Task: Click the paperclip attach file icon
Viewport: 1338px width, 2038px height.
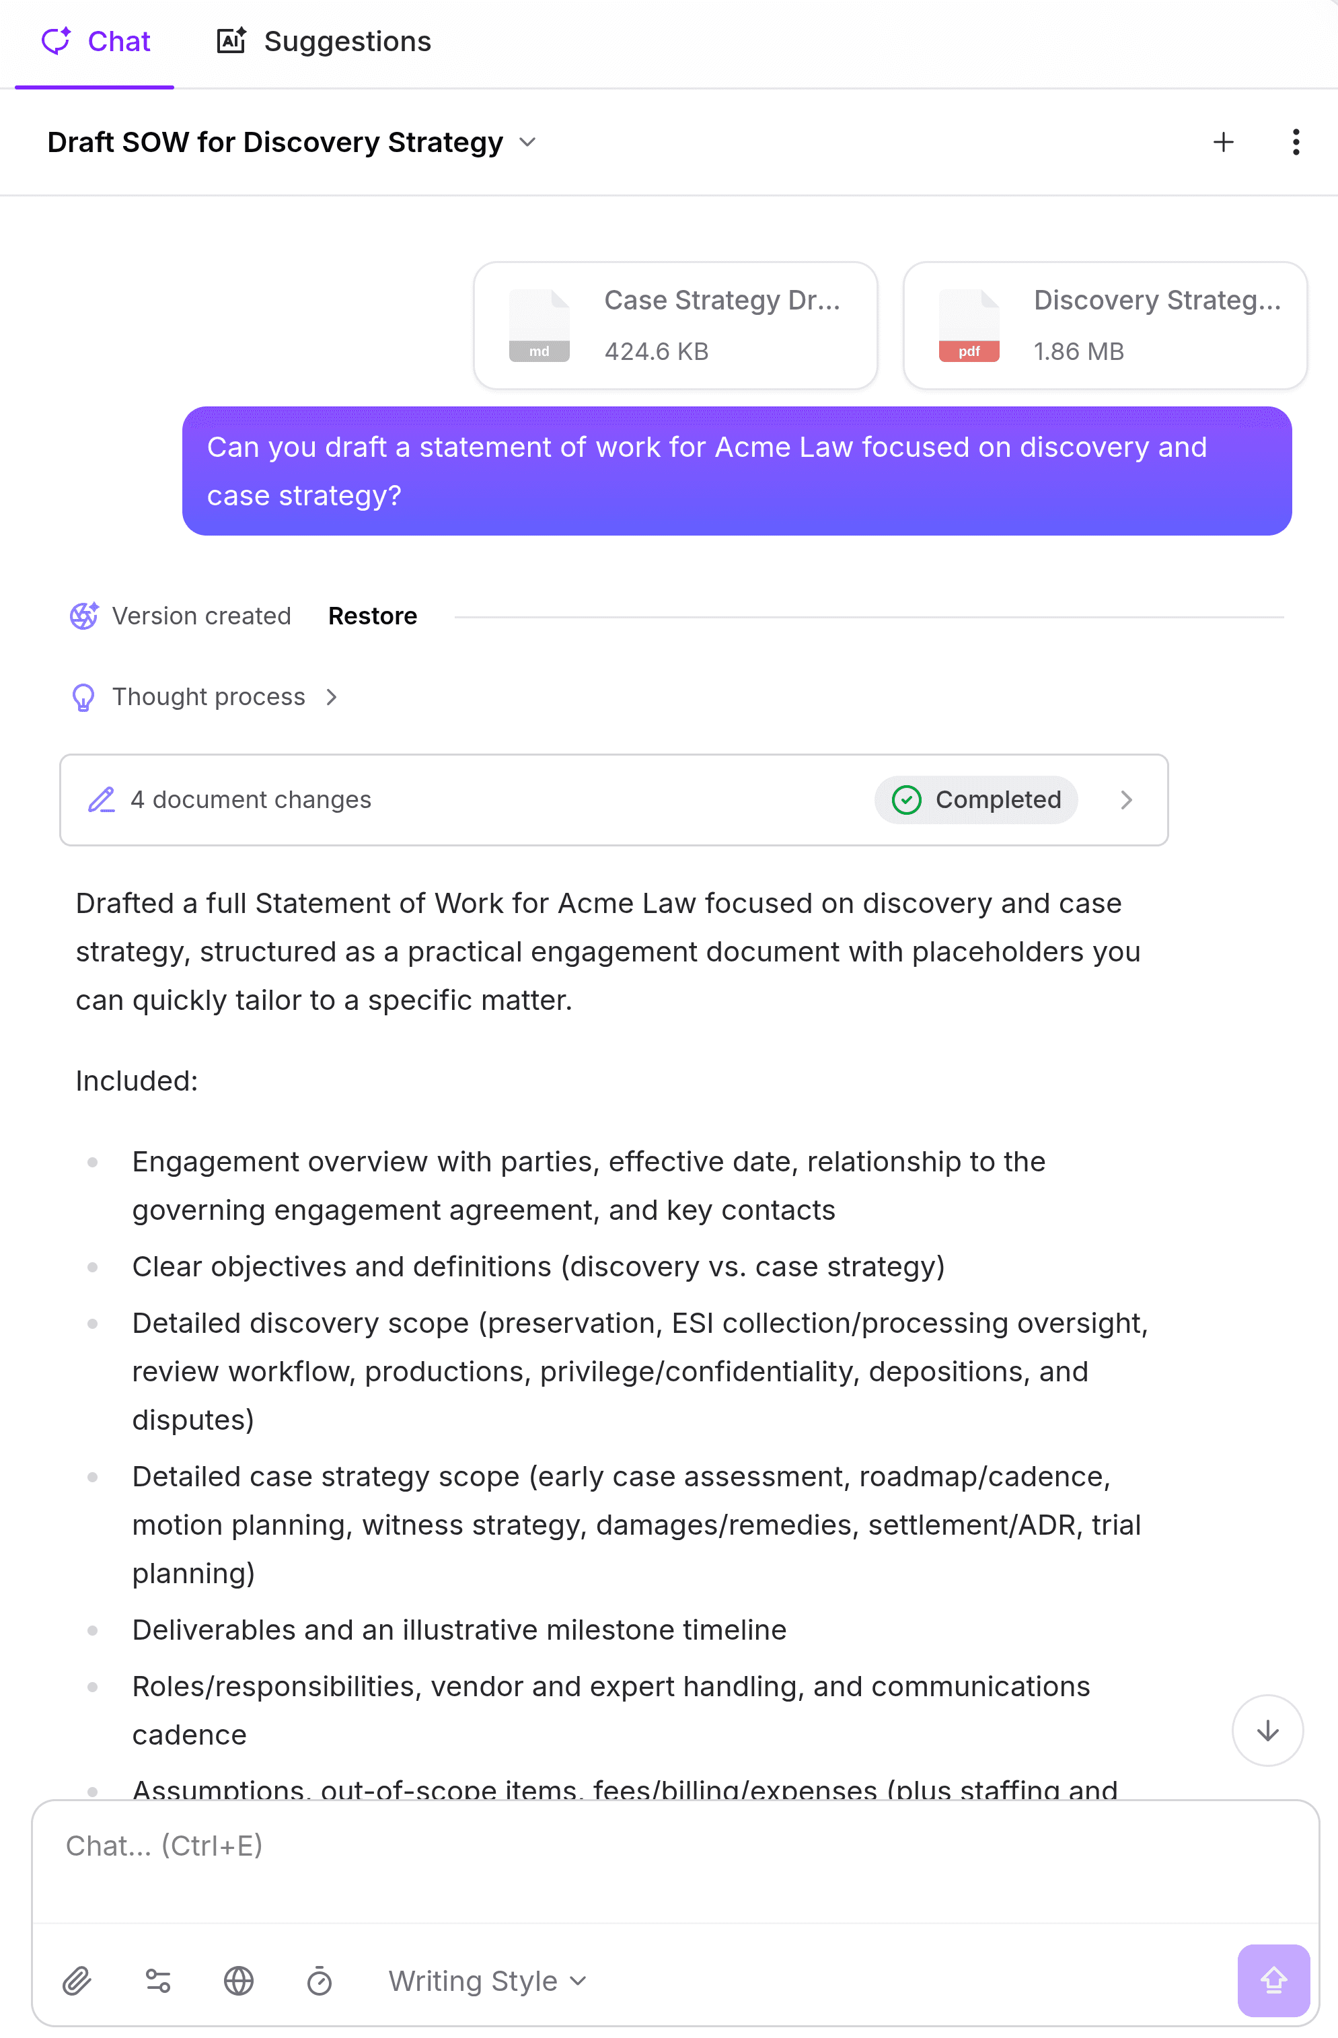Action: 77,1981
